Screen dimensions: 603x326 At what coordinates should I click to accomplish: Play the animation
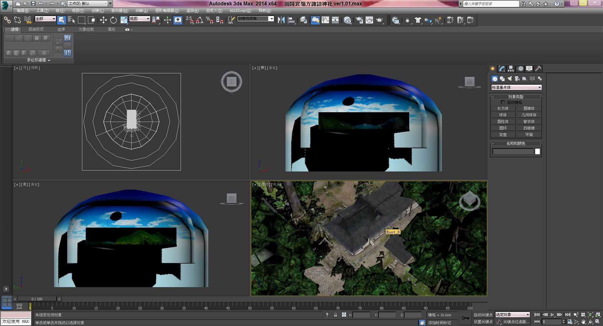click(552, 315)
